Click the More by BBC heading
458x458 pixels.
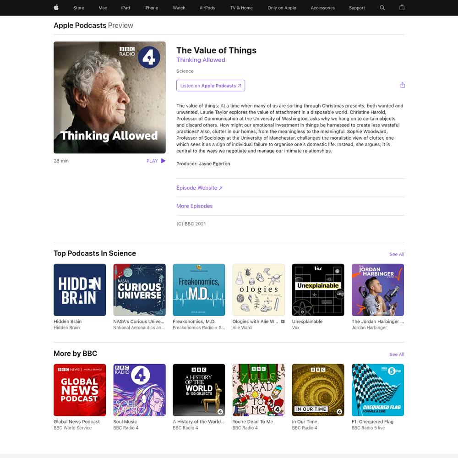76,354
